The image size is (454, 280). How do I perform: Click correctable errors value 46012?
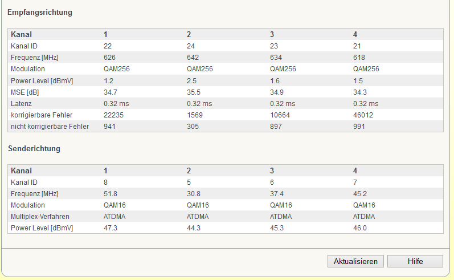pos(363,115)
